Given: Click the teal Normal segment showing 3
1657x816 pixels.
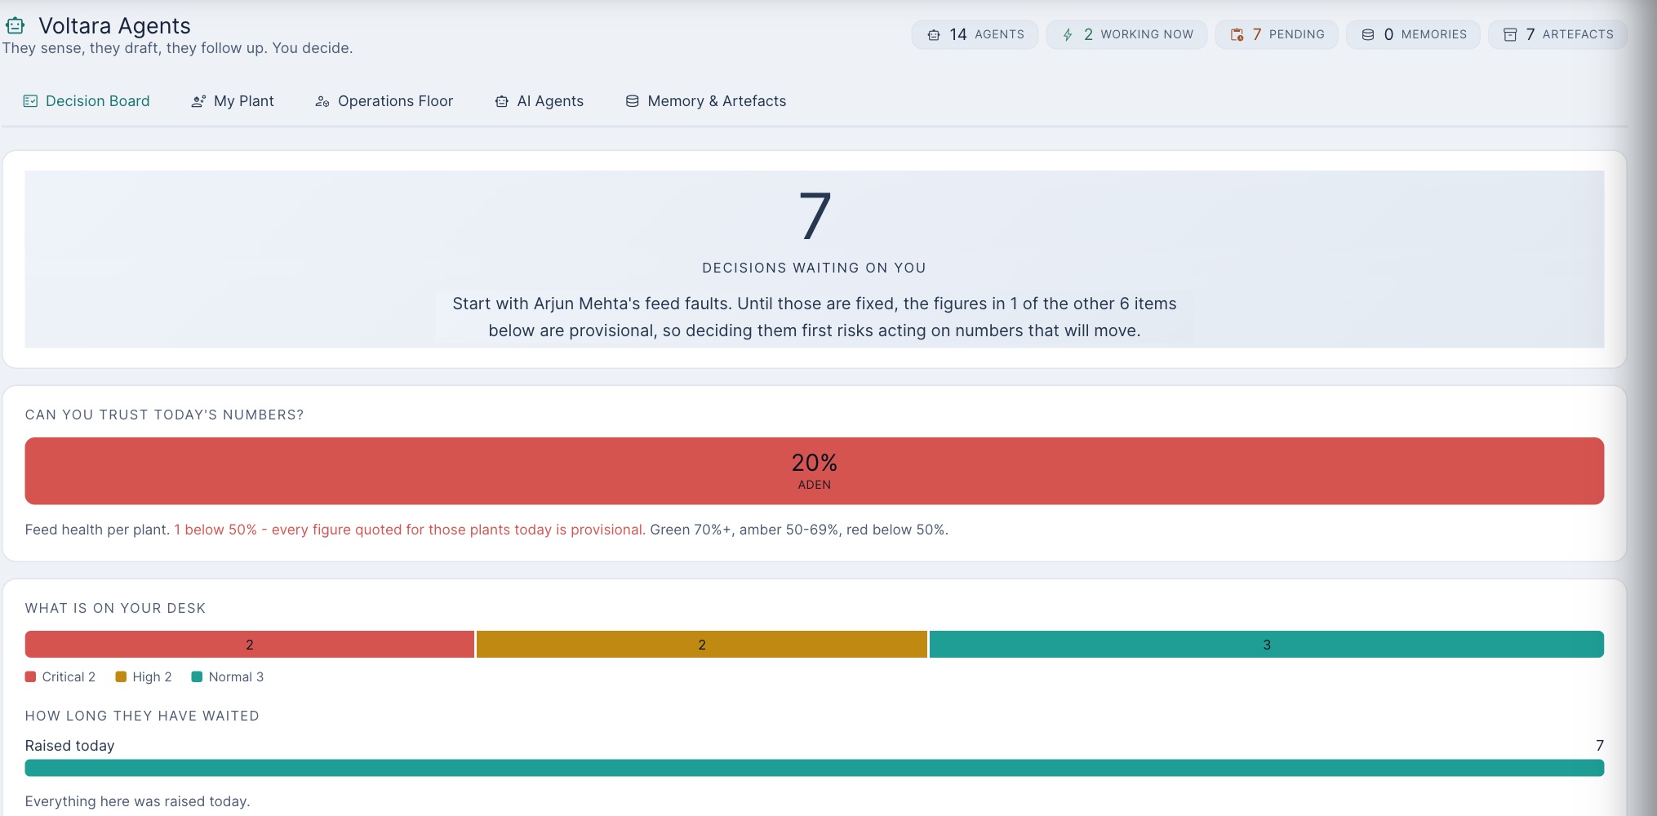Looking at the screenshot, I should coord(1267,644).
